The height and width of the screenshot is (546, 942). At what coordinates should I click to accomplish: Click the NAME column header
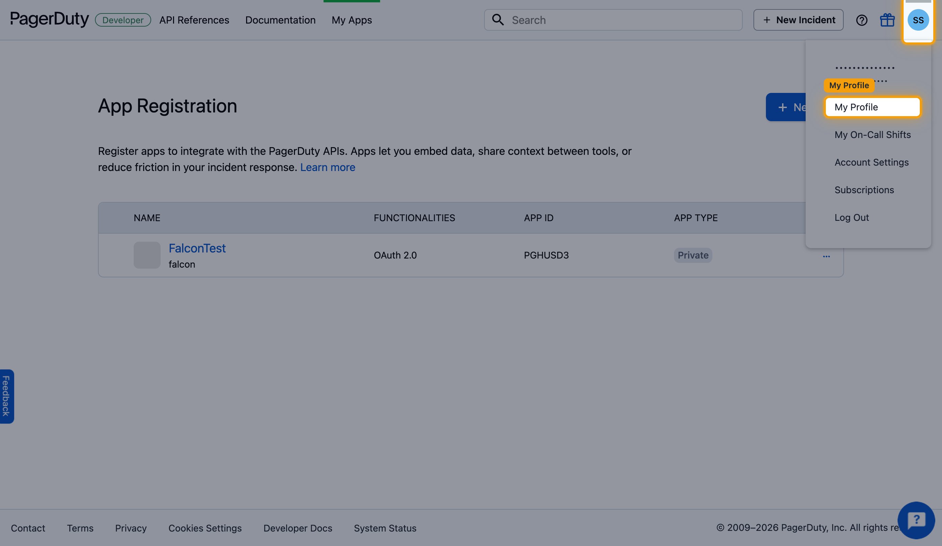147,218
